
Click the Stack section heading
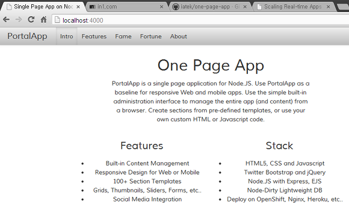click(x=279, y=146)
